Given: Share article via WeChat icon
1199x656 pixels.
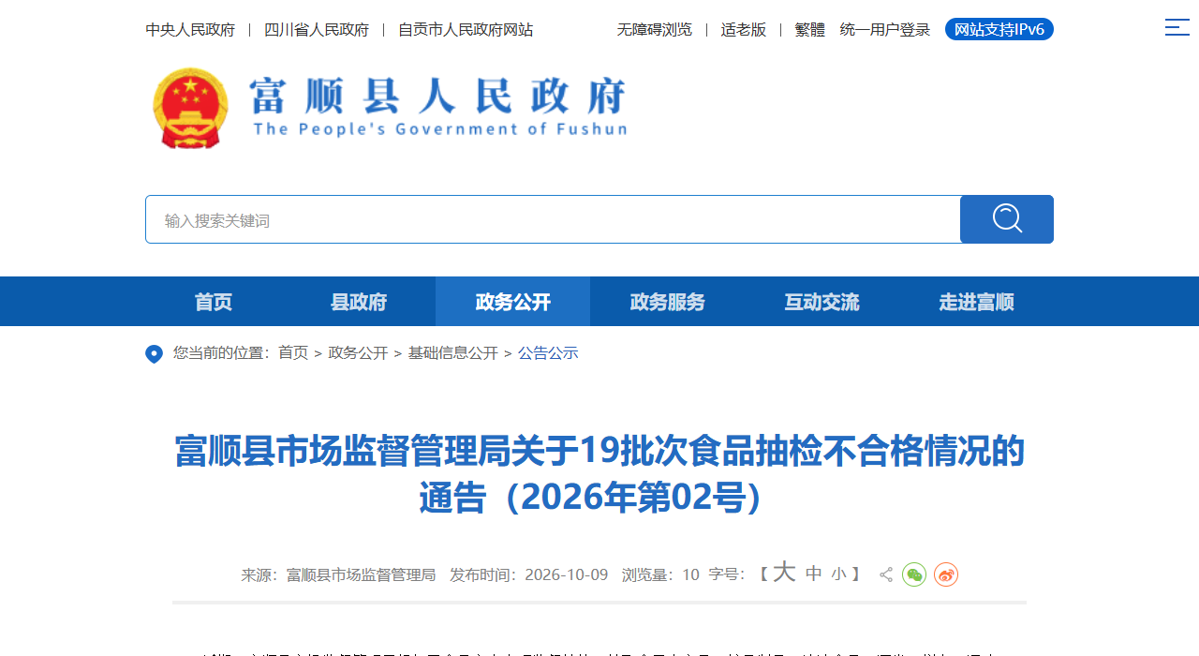Looking at the screenshot, I should [914, 574].
